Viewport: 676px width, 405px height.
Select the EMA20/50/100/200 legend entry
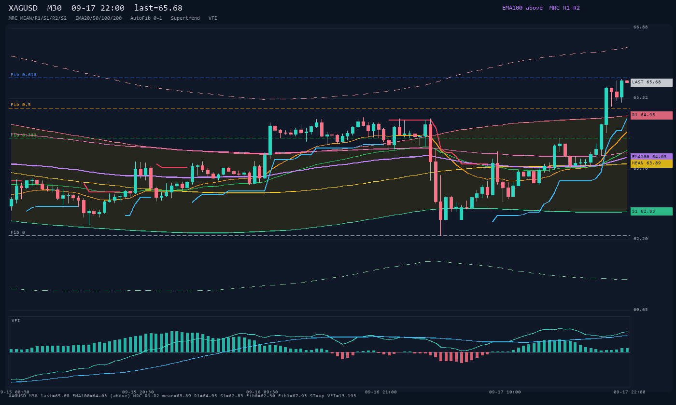pyautogui.click(x=99, y=18)
